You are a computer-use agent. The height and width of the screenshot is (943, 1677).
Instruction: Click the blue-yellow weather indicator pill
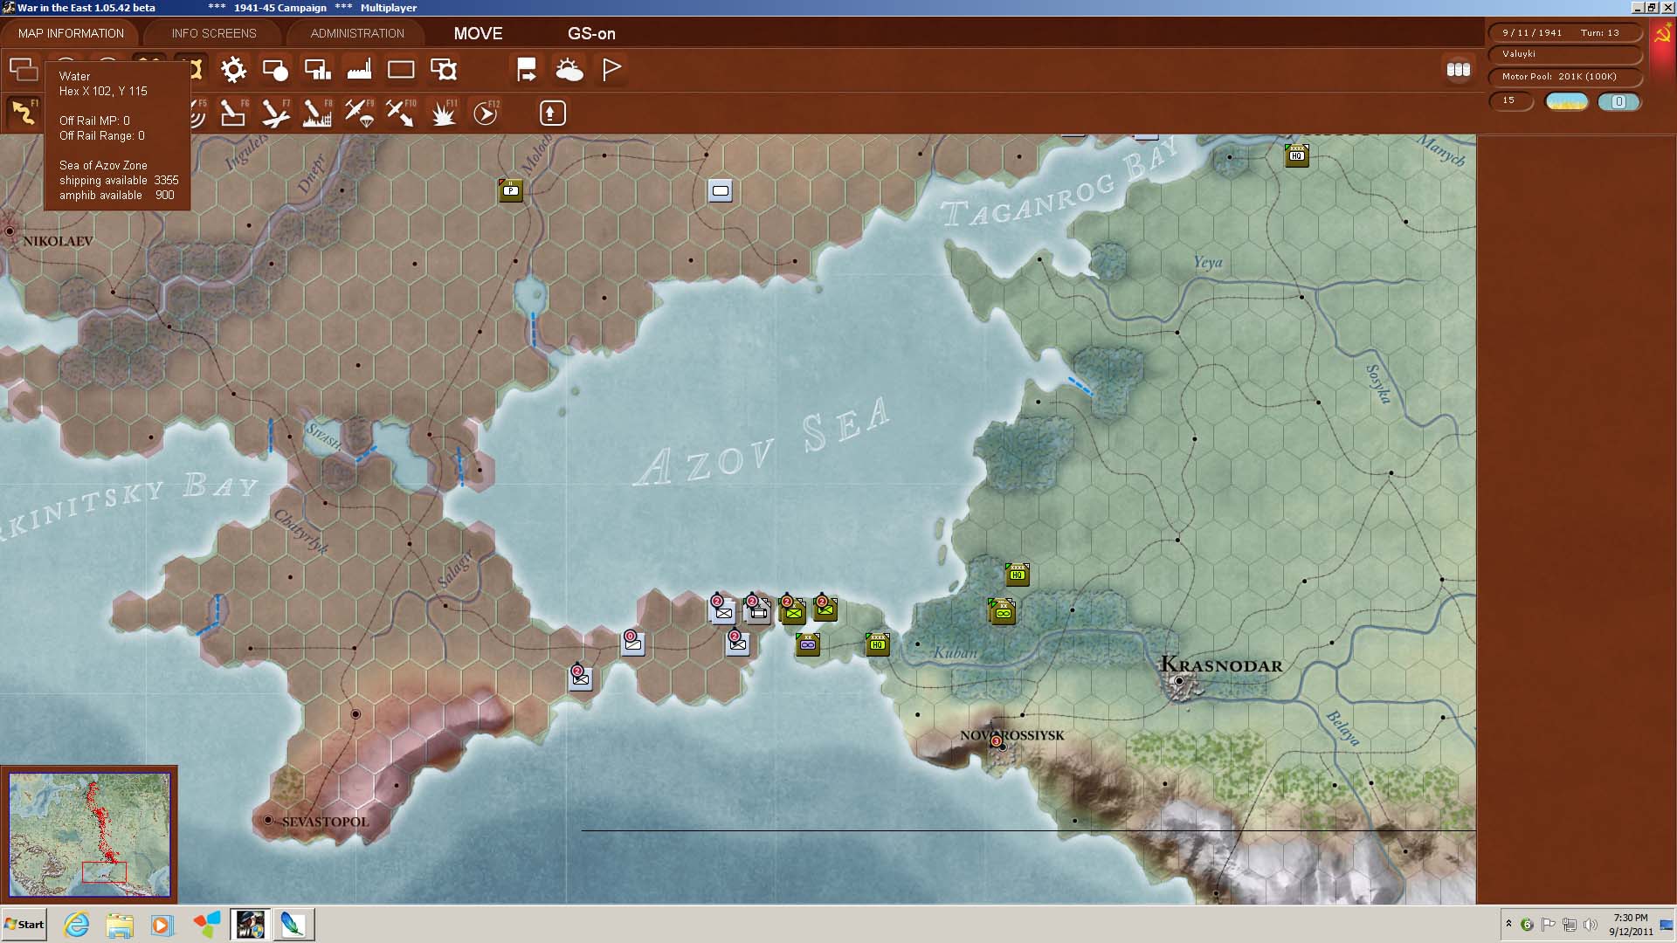(1567, 102)
